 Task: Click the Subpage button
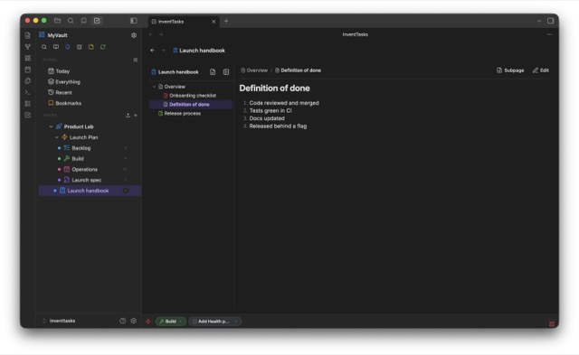pos(510,70)
